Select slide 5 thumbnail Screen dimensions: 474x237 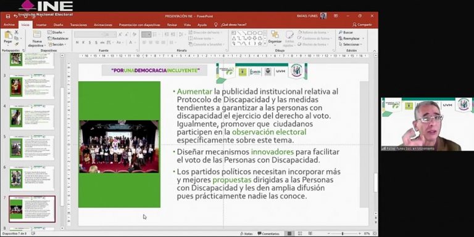tap(31, 148)
